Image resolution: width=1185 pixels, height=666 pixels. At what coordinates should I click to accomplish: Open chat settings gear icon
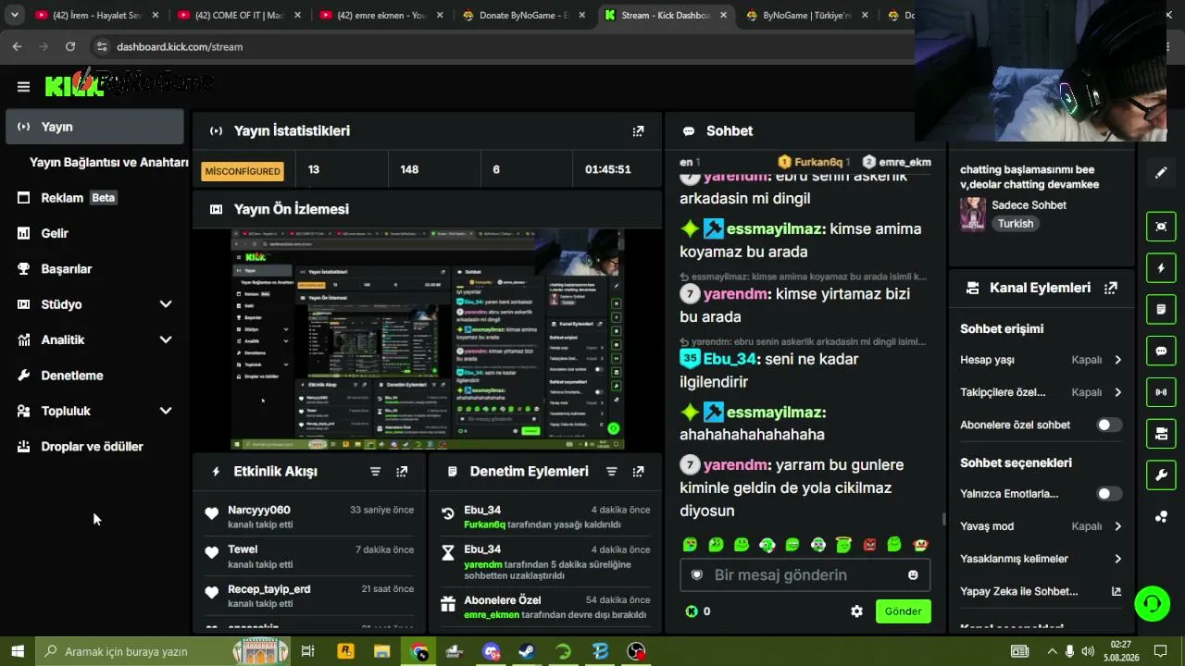pos(856,611)
